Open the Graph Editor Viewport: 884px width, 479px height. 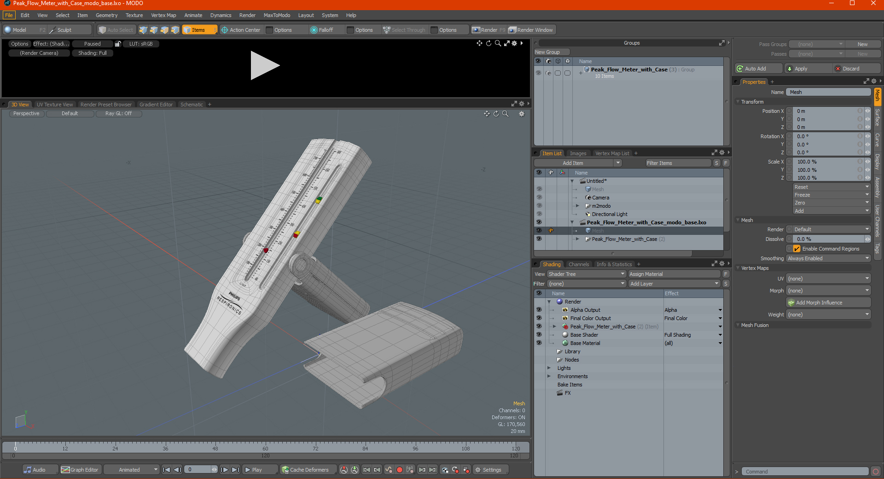click(x=80, y=470)
